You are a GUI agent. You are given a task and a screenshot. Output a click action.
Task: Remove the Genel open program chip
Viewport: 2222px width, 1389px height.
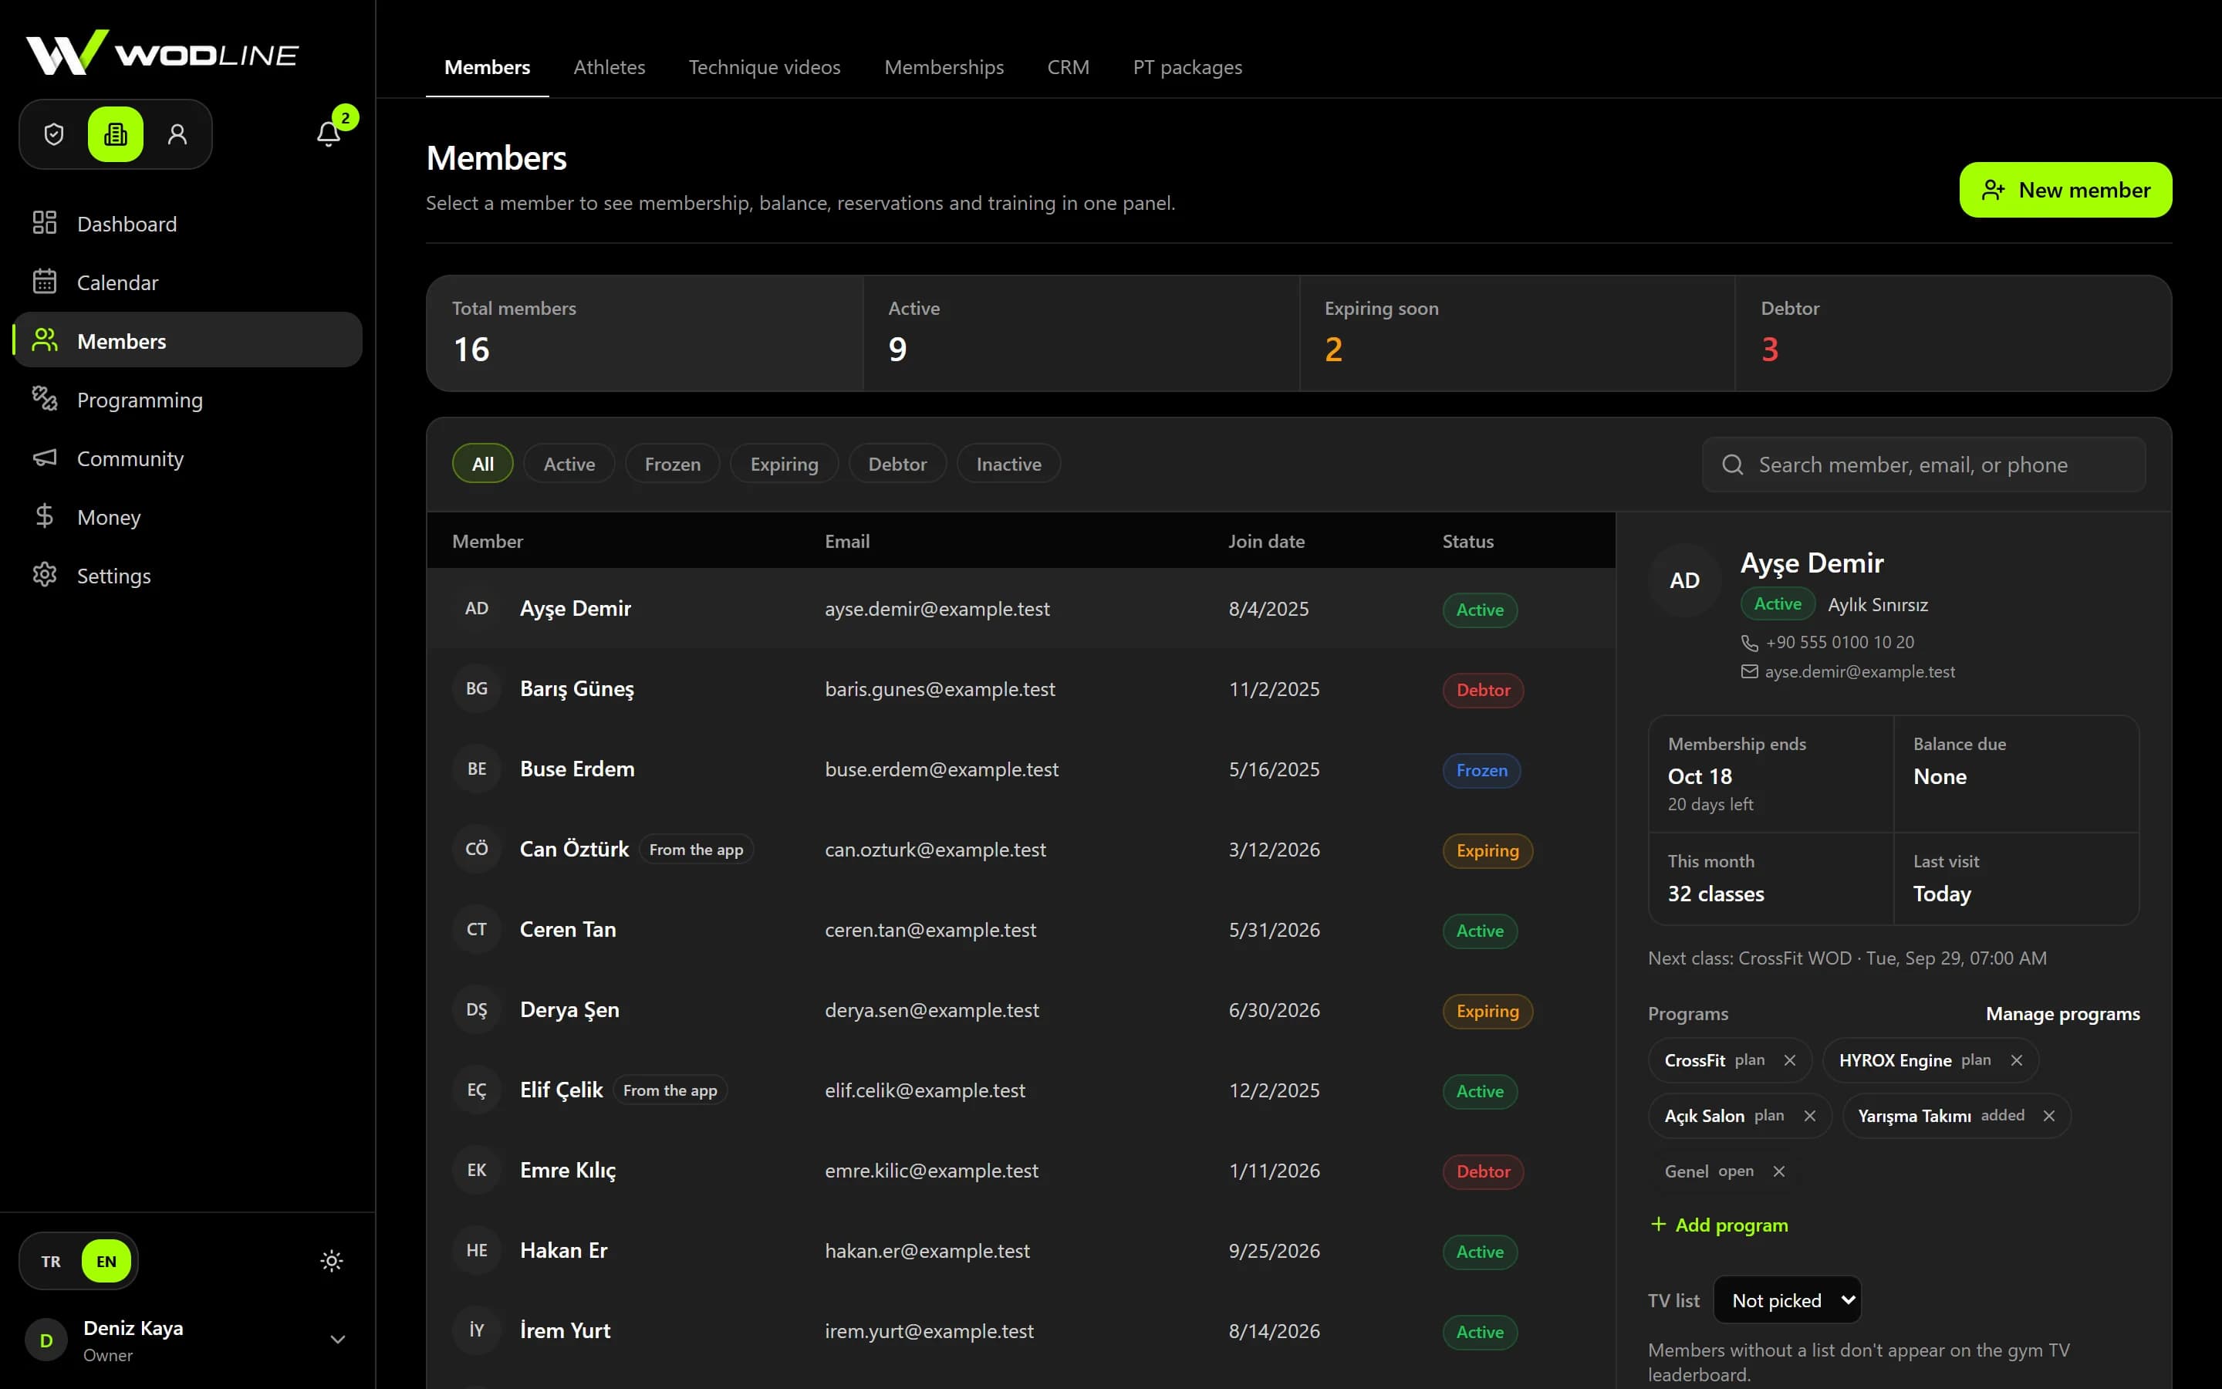click(x=1779, y=1171)
